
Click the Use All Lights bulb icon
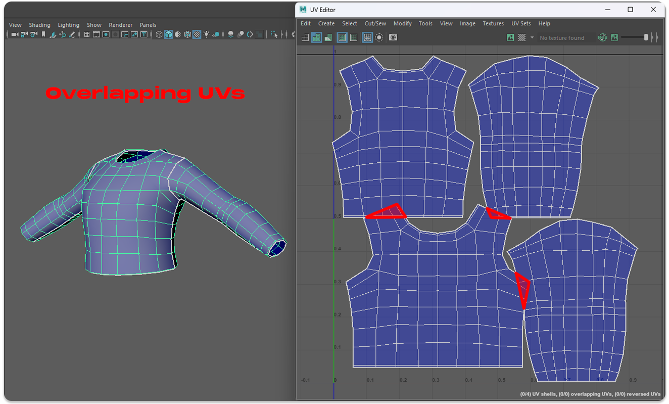[206, 34]
